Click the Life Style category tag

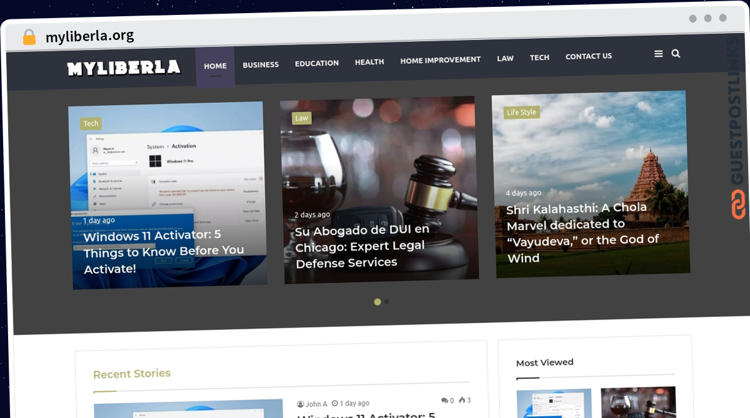pyautogui.click(x=521, y=112)
